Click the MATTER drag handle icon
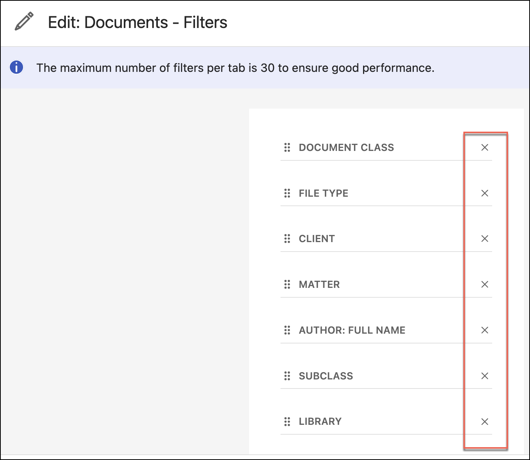The width and height of the screenshot is (530, 460). pyautogui.click(x=287, y=284)
